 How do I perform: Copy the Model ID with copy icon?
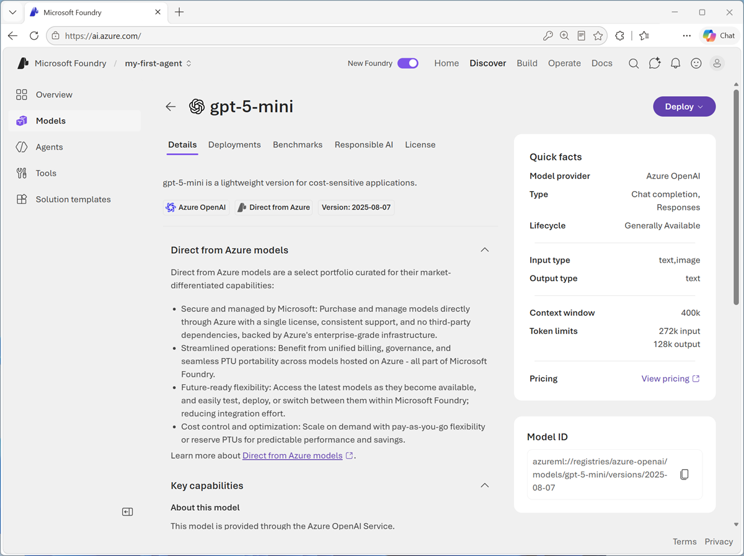click(x=684, y=475)
